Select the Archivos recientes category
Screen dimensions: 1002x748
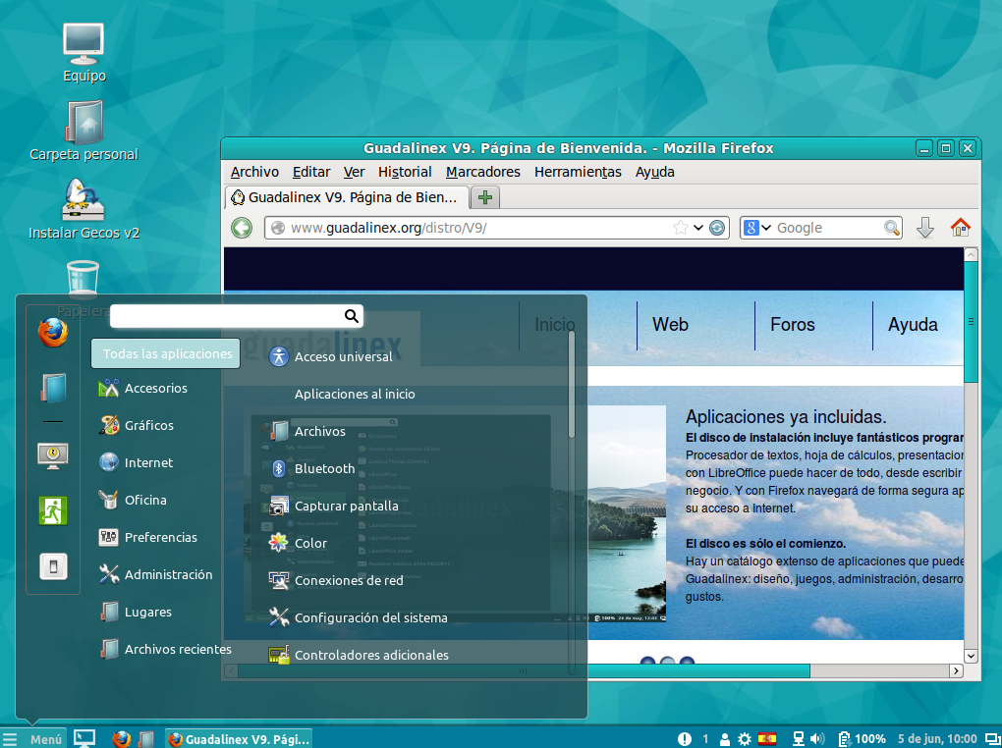pos(165,649)
